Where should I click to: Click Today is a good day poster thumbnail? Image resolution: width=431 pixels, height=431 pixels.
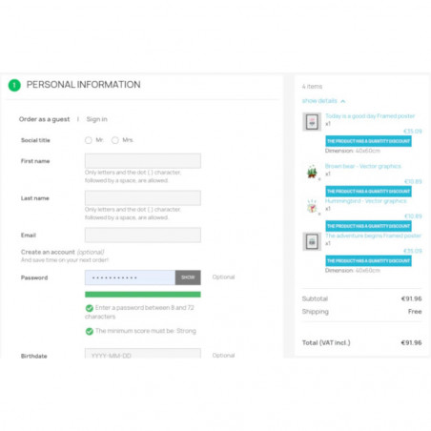pos(312,122)
